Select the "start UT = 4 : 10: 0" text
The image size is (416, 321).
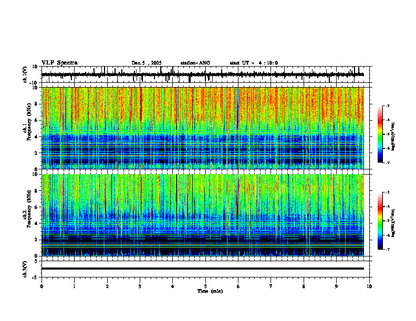point(254,63)
